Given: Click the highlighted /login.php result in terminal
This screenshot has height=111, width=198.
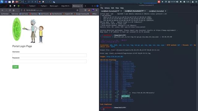Looking at the screenshot, I should coord(126,96).
